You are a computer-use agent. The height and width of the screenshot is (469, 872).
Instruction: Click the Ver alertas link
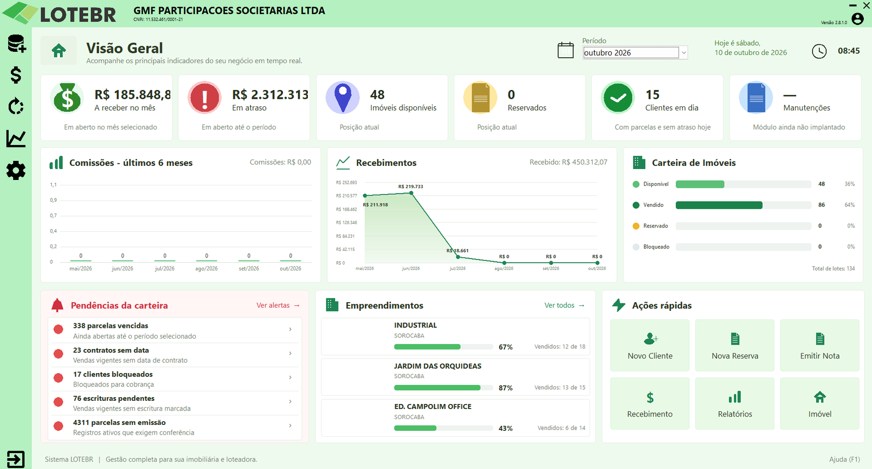point(278,305)
